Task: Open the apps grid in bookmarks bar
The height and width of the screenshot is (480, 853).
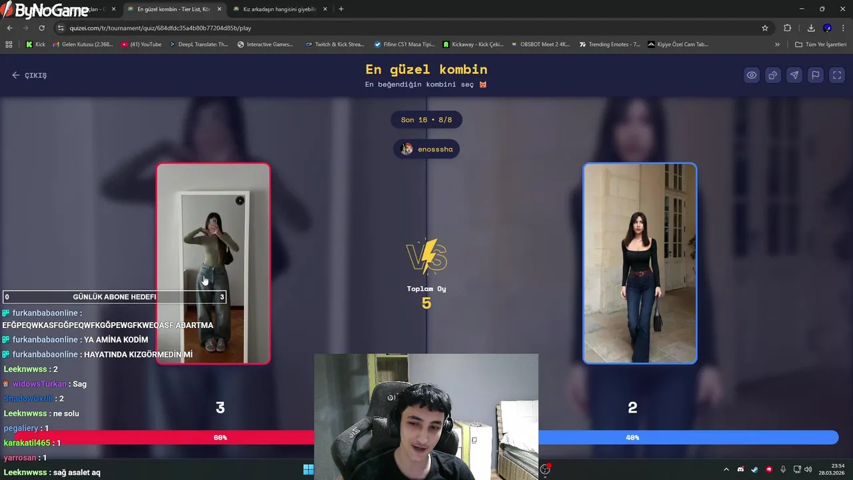Action: (9, 45)
